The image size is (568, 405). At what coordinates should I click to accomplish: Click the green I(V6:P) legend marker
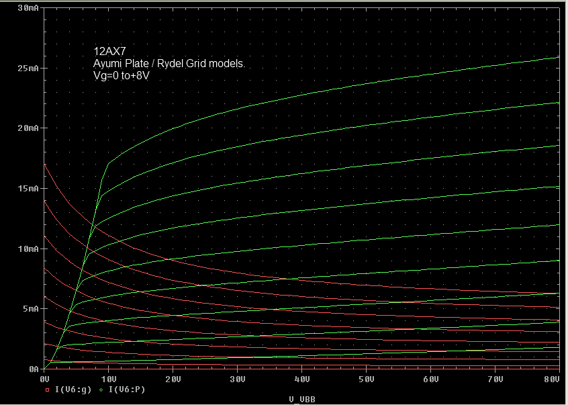coord(101,390)
